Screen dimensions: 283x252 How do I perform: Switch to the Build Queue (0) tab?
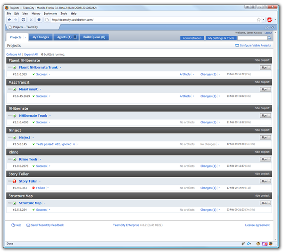[x=94, y=37]
